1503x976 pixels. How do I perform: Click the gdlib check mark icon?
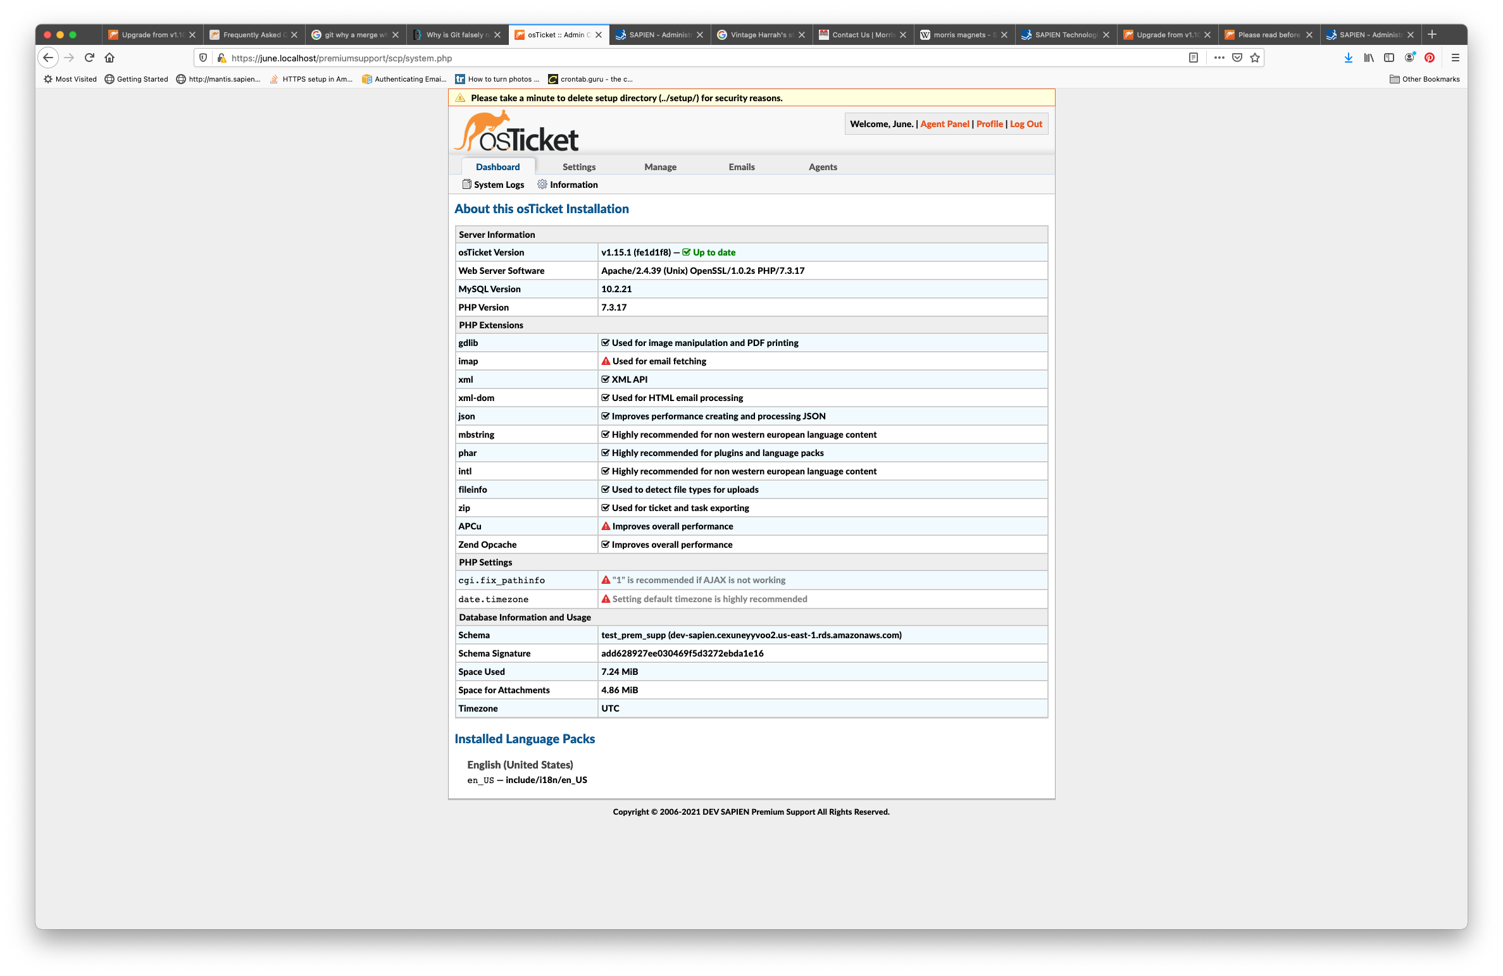click(x=606, y=343)
